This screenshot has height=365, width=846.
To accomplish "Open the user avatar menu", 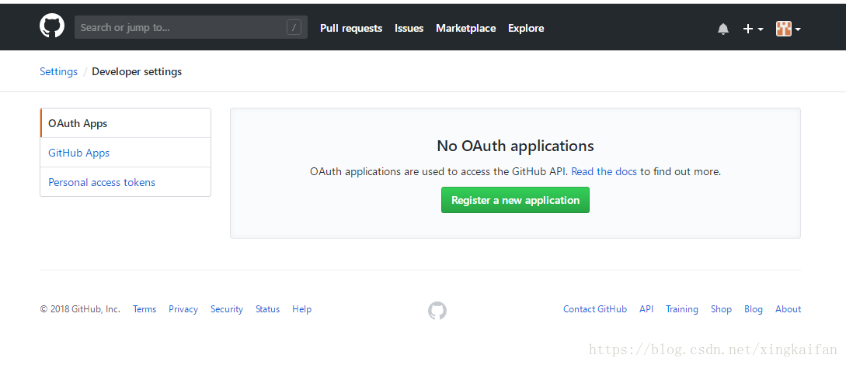I will (x=788, y=29).
